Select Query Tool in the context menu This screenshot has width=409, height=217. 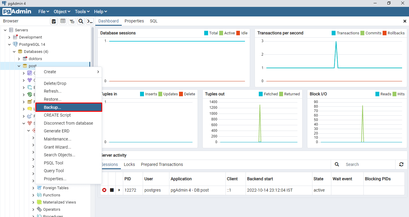[x=69, y=171]
